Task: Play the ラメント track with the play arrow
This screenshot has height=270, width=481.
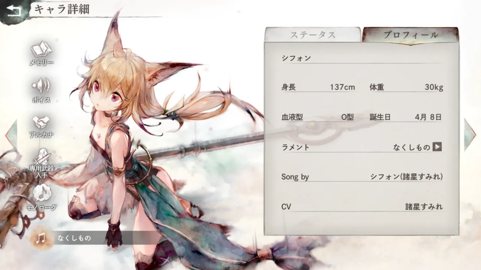Action: (x=437, y=147)
